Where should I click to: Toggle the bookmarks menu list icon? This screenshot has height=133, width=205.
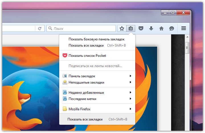click(130, 28)
